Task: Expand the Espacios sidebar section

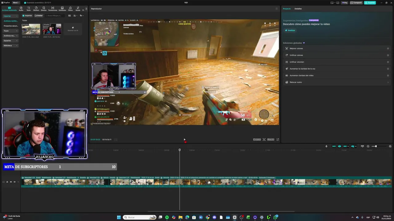Action: (x=11, y=41)
